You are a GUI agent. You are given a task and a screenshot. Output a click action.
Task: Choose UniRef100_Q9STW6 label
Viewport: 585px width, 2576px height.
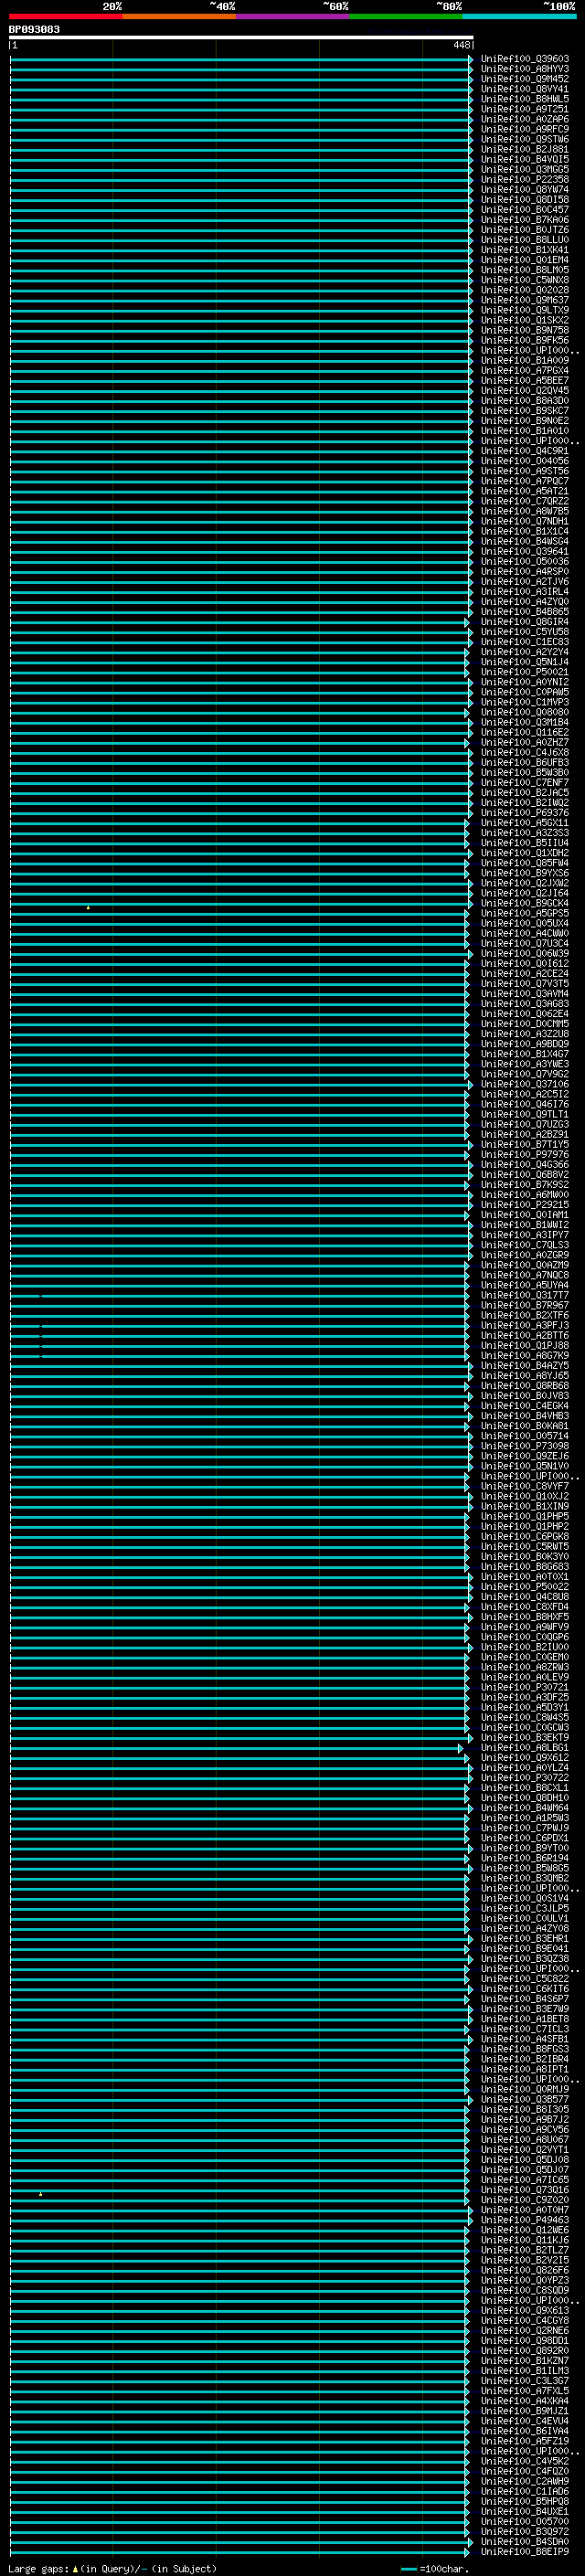coord(525,139)
